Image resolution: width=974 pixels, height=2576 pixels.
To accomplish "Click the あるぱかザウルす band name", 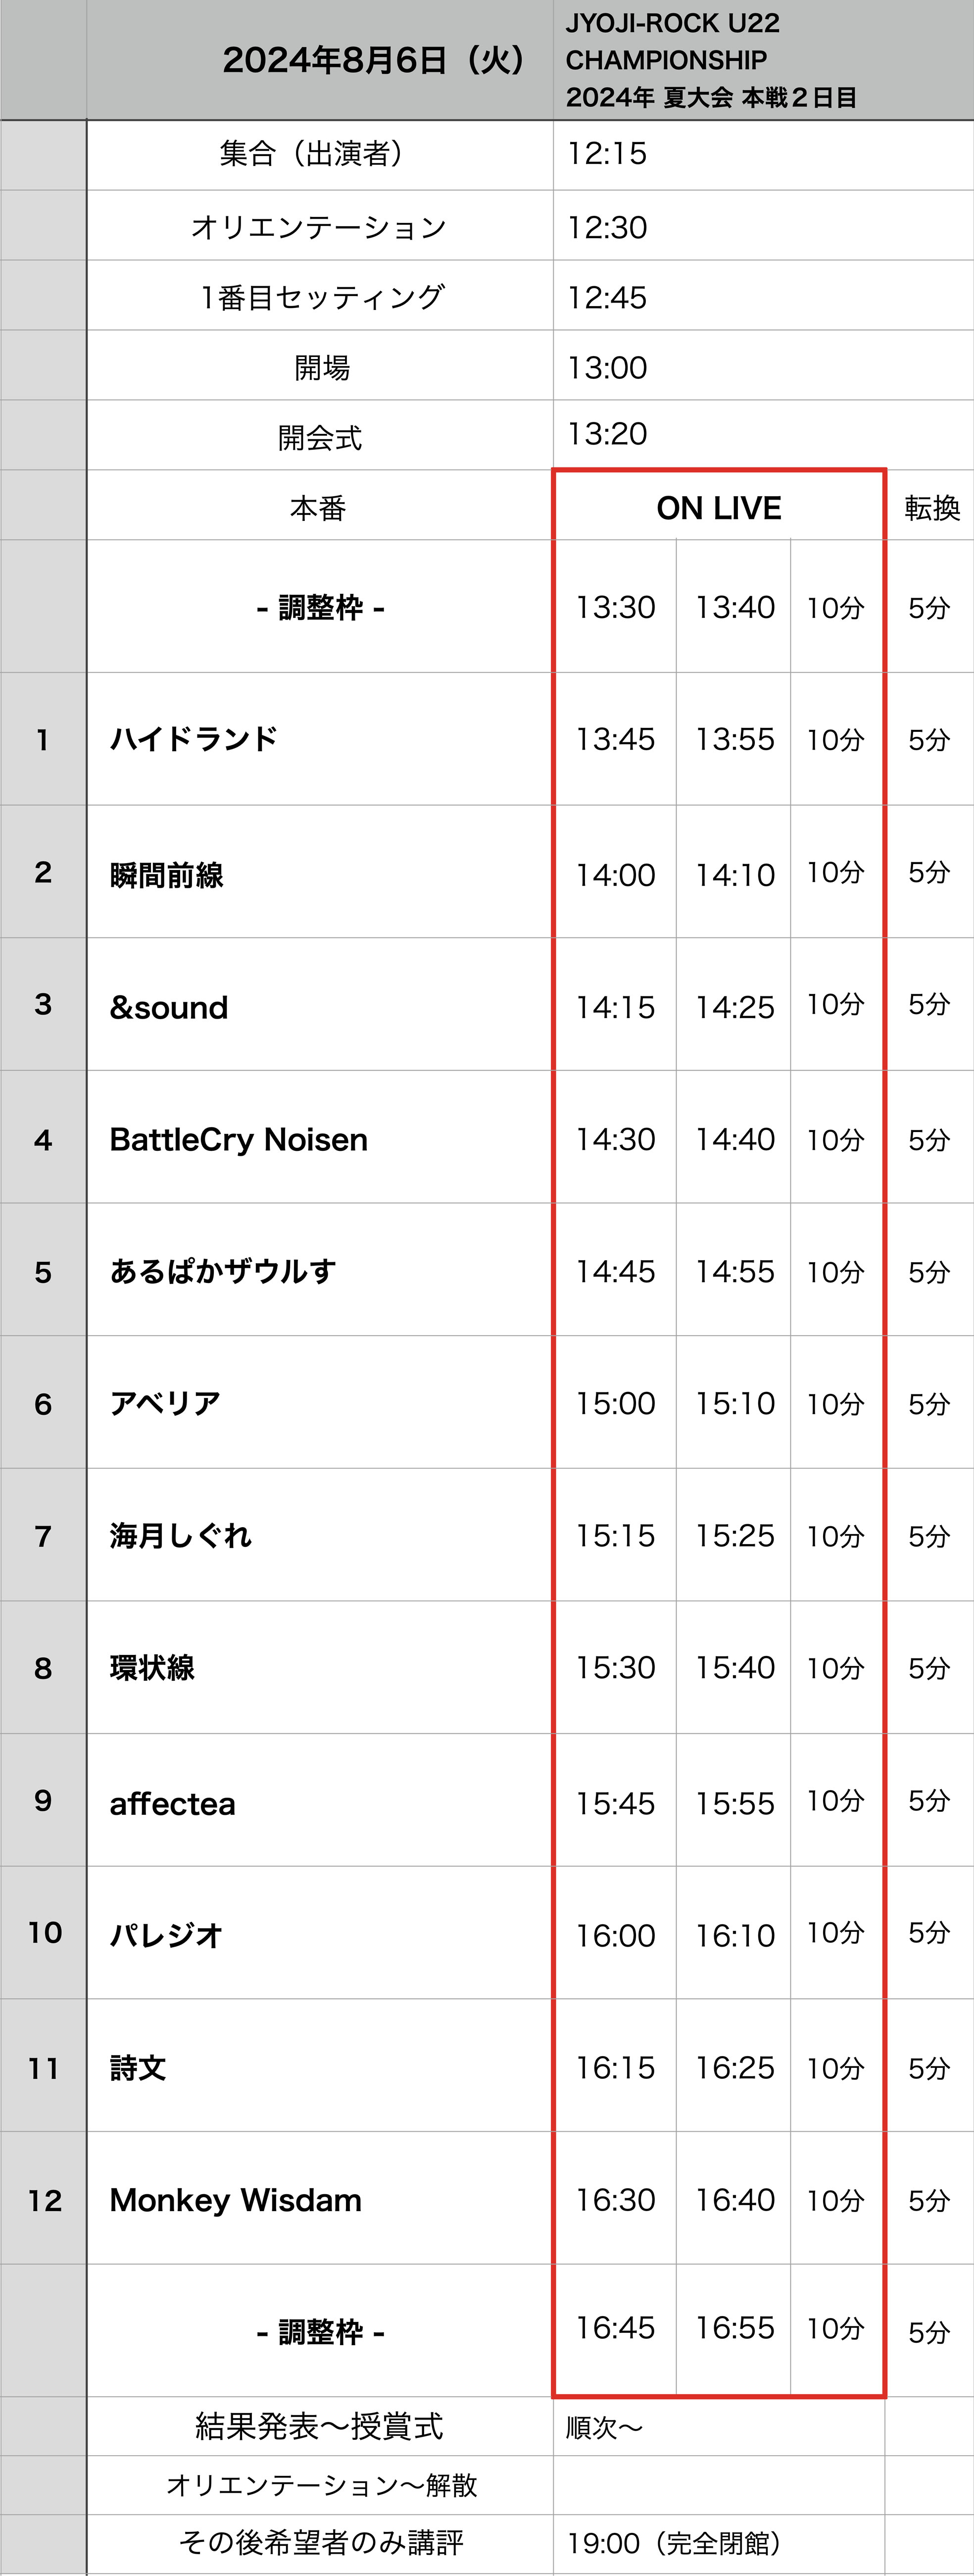I will coord(223,1271).
